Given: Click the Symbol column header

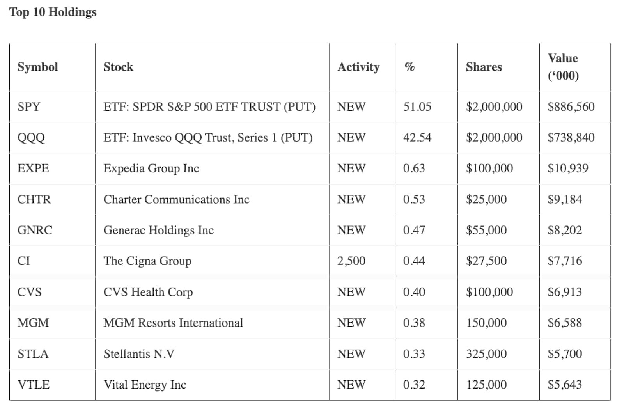Looking at the screenshot, I should point(38,67).
